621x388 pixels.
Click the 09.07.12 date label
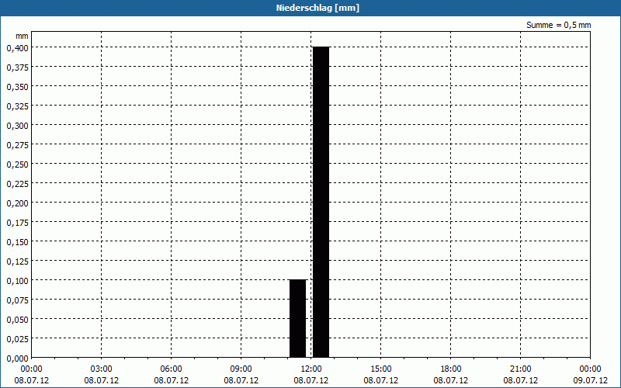point(590,380)
